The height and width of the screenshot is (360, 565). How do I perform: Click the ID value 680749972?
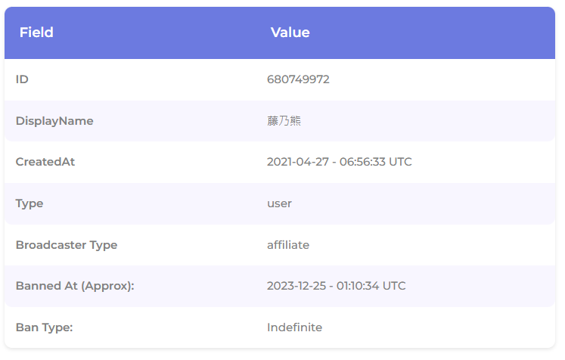(x=298, y=79)
